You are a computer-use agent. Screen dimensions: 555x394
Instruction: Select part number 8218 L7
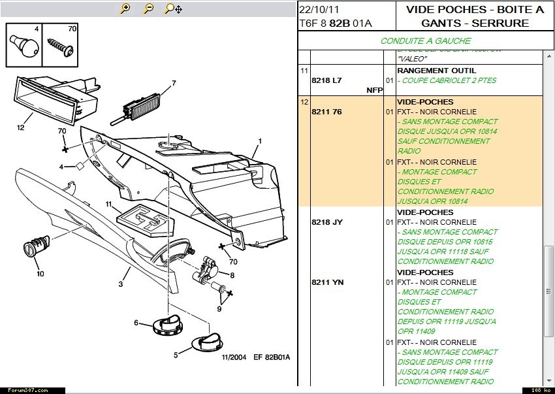click(x=326, y=80)
